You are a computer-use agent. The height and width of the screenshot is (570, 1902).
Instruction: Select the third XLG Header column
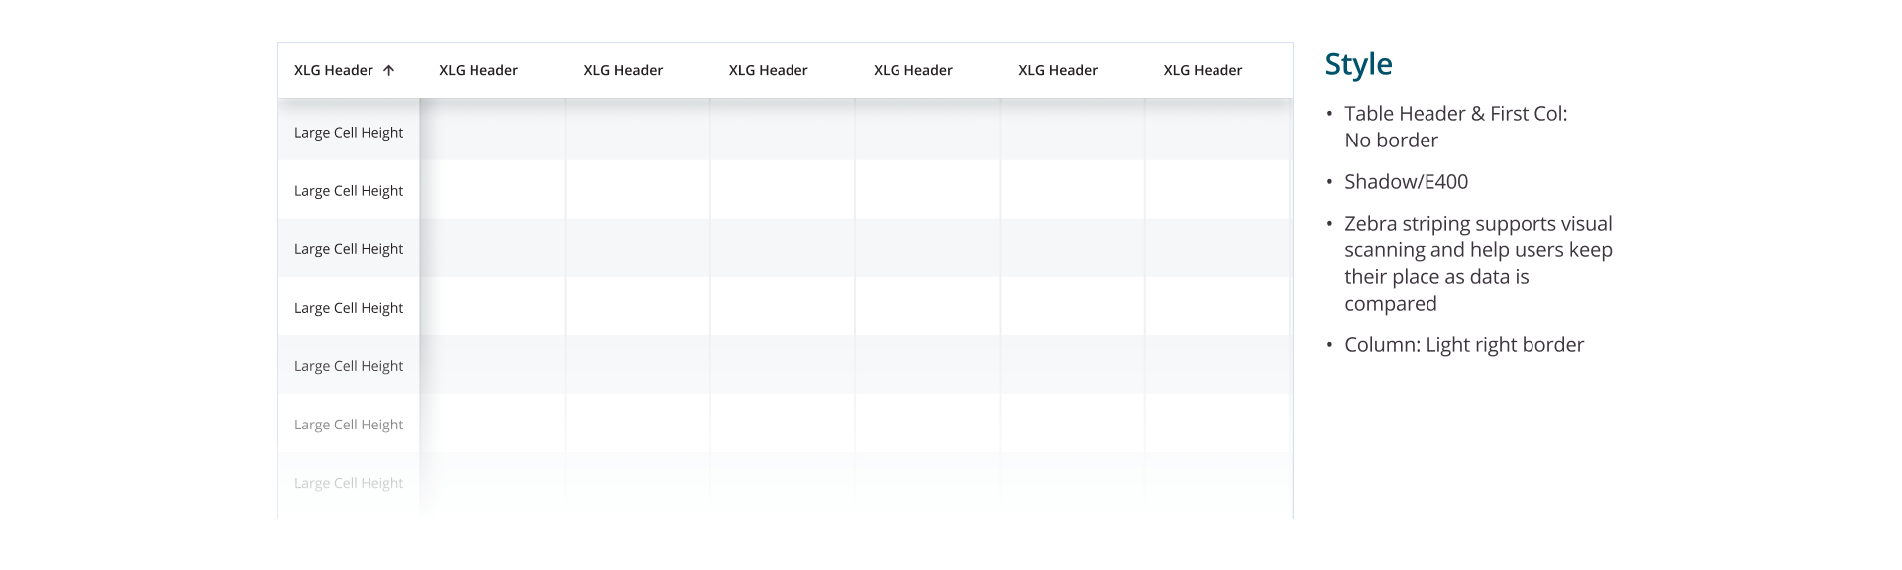623,70
